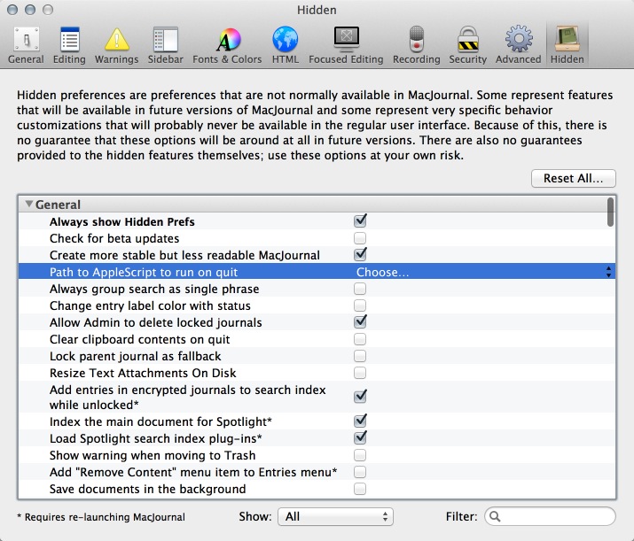Select the Lock parent journal as fallback label
The image size is (634, 541).
tap(136, 357)
